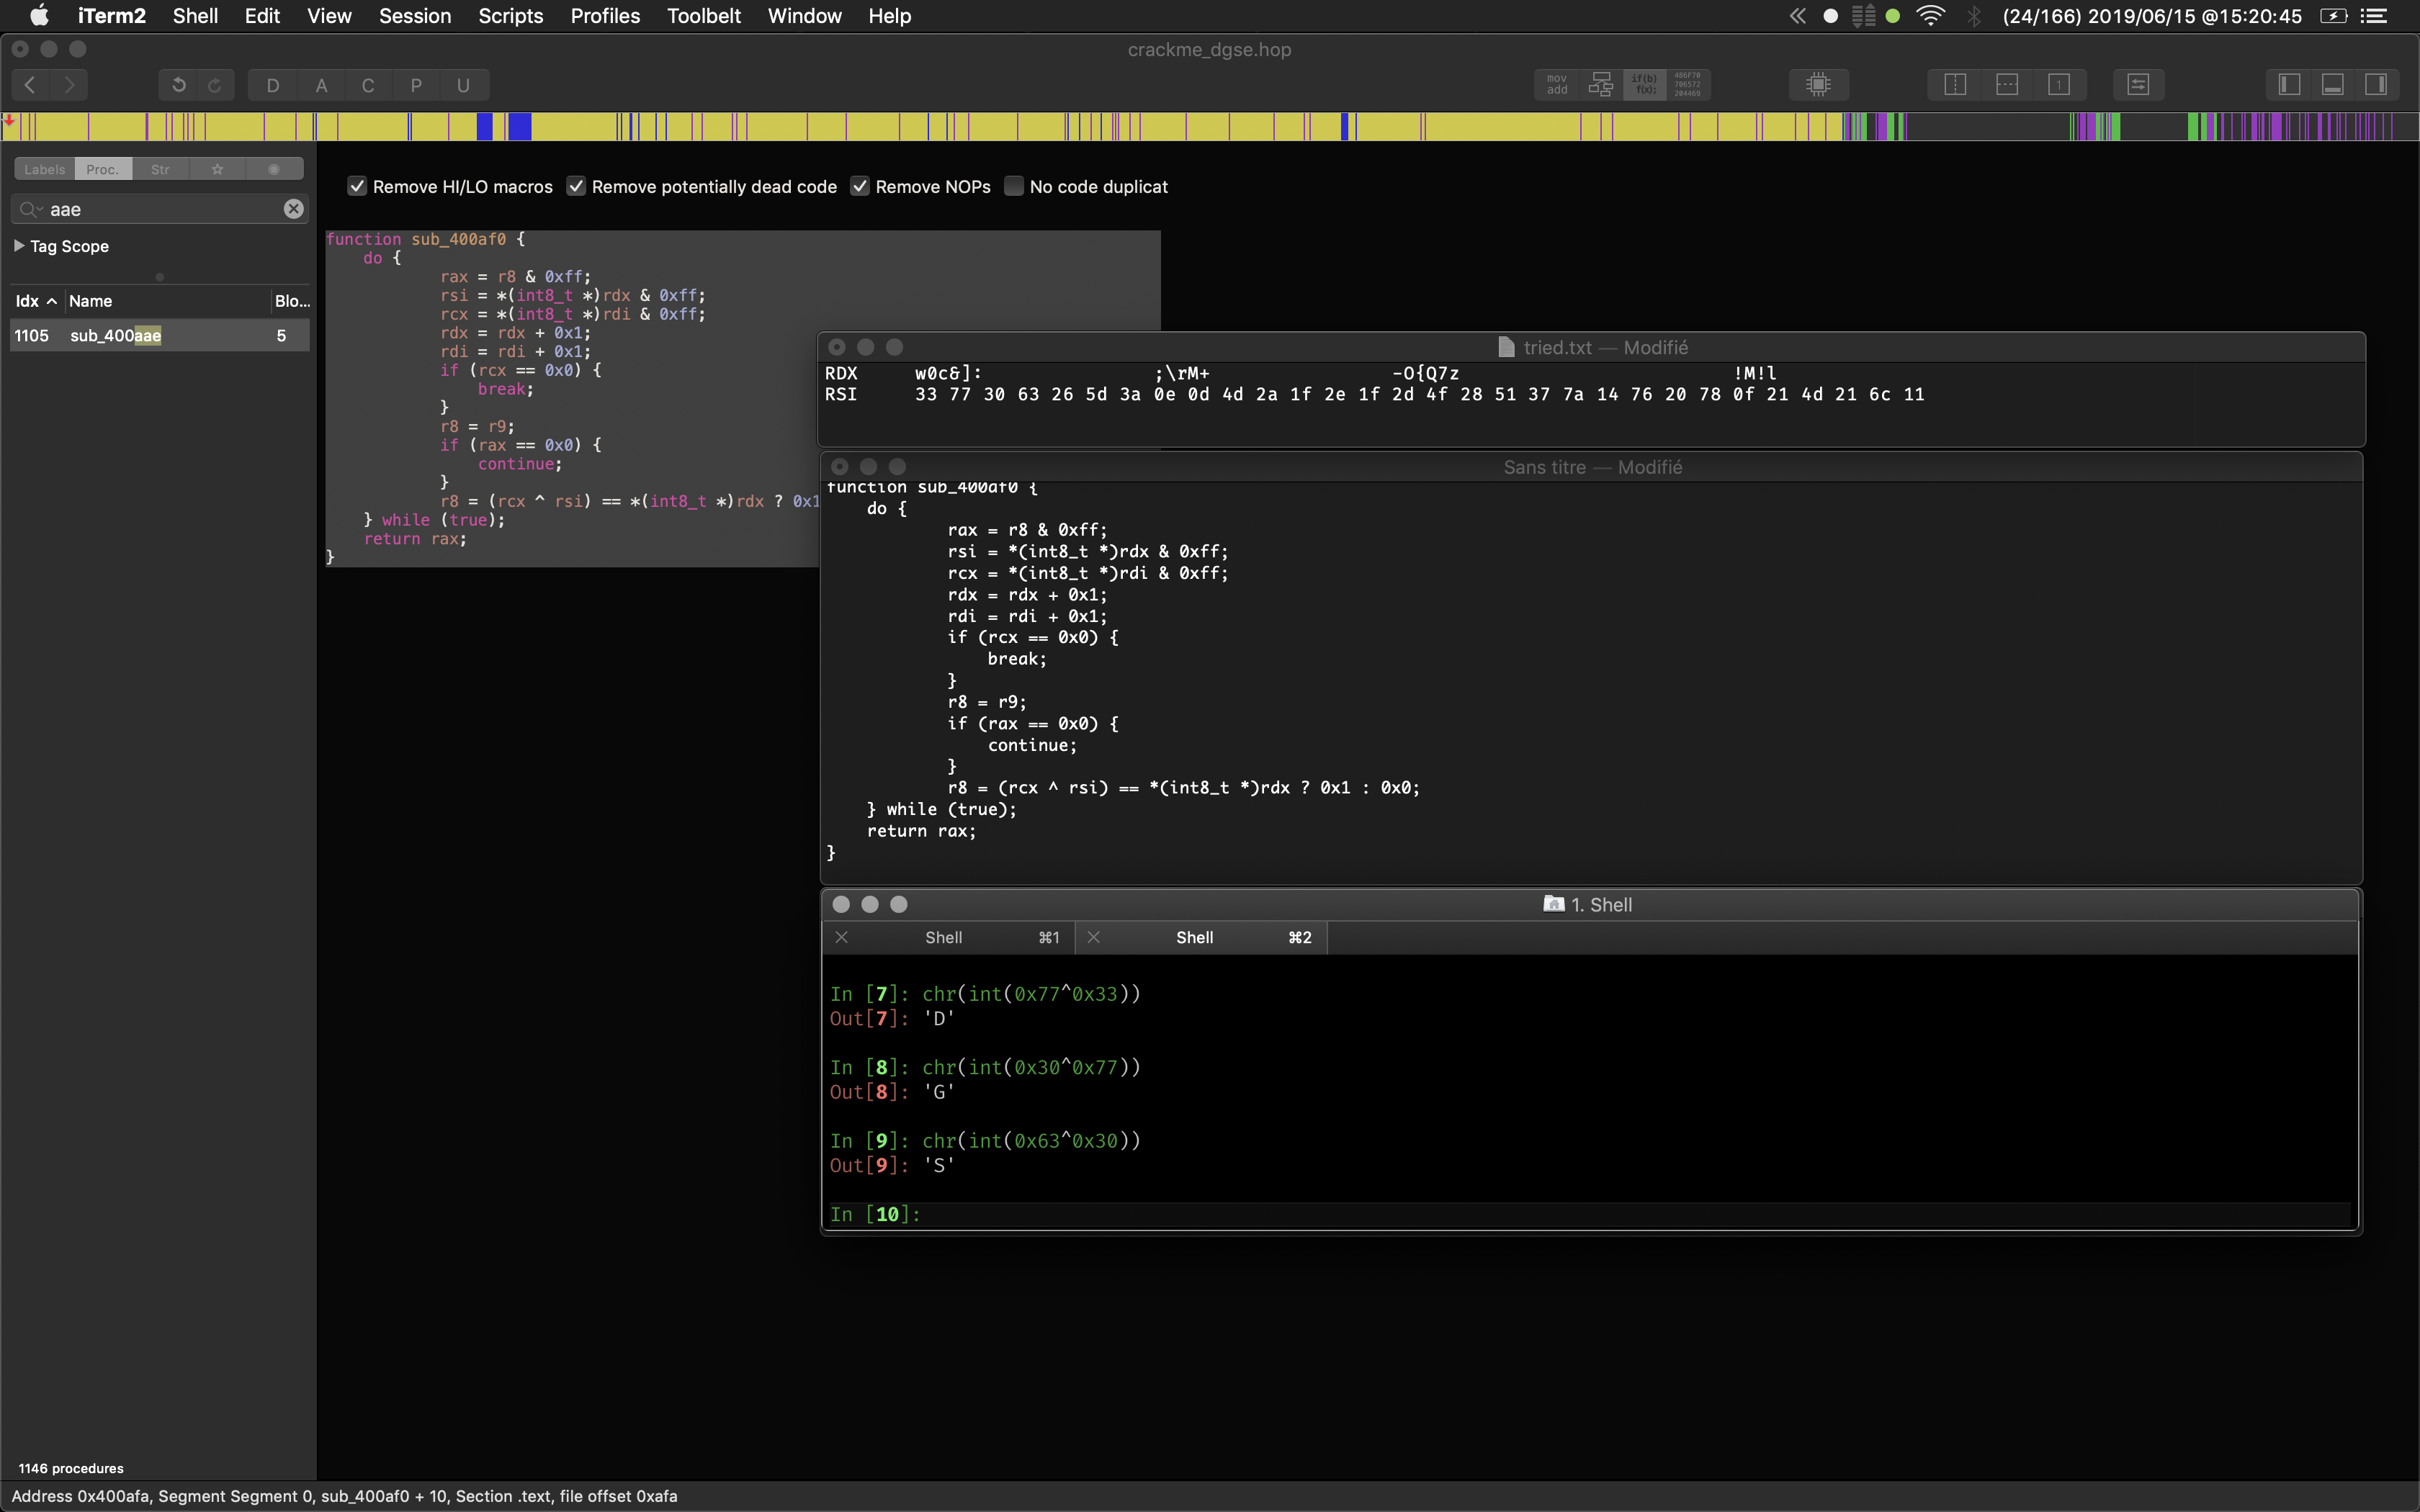Open search options magnifier dropdown
This screenshot has width=2420, height=1512.
tap(31, 209)
